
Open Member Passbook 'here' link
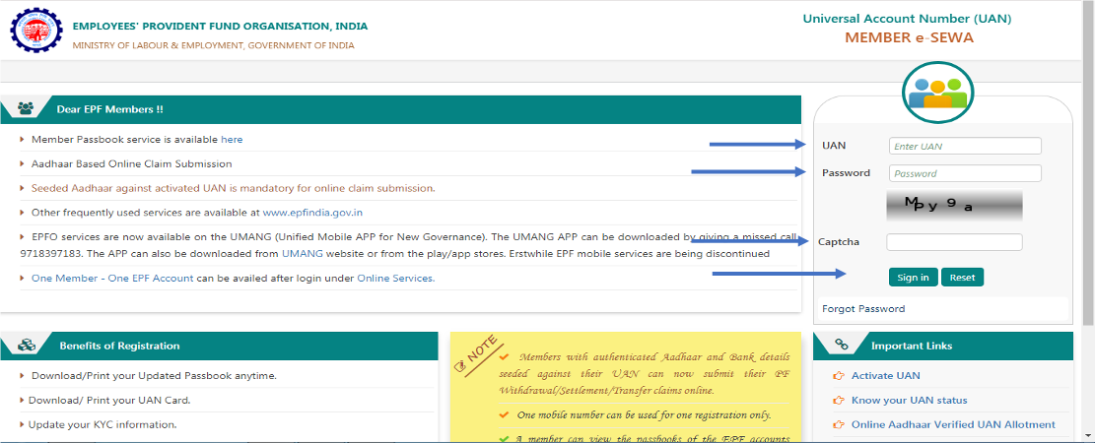(x=232, y=140)
